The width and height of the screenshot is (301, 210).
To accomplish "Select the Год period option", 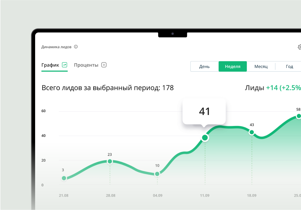I will click(289, 67).
